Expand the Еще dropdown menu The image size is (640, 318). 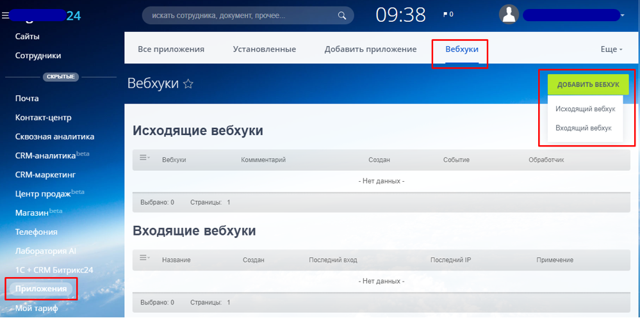[x=611, y=49]
